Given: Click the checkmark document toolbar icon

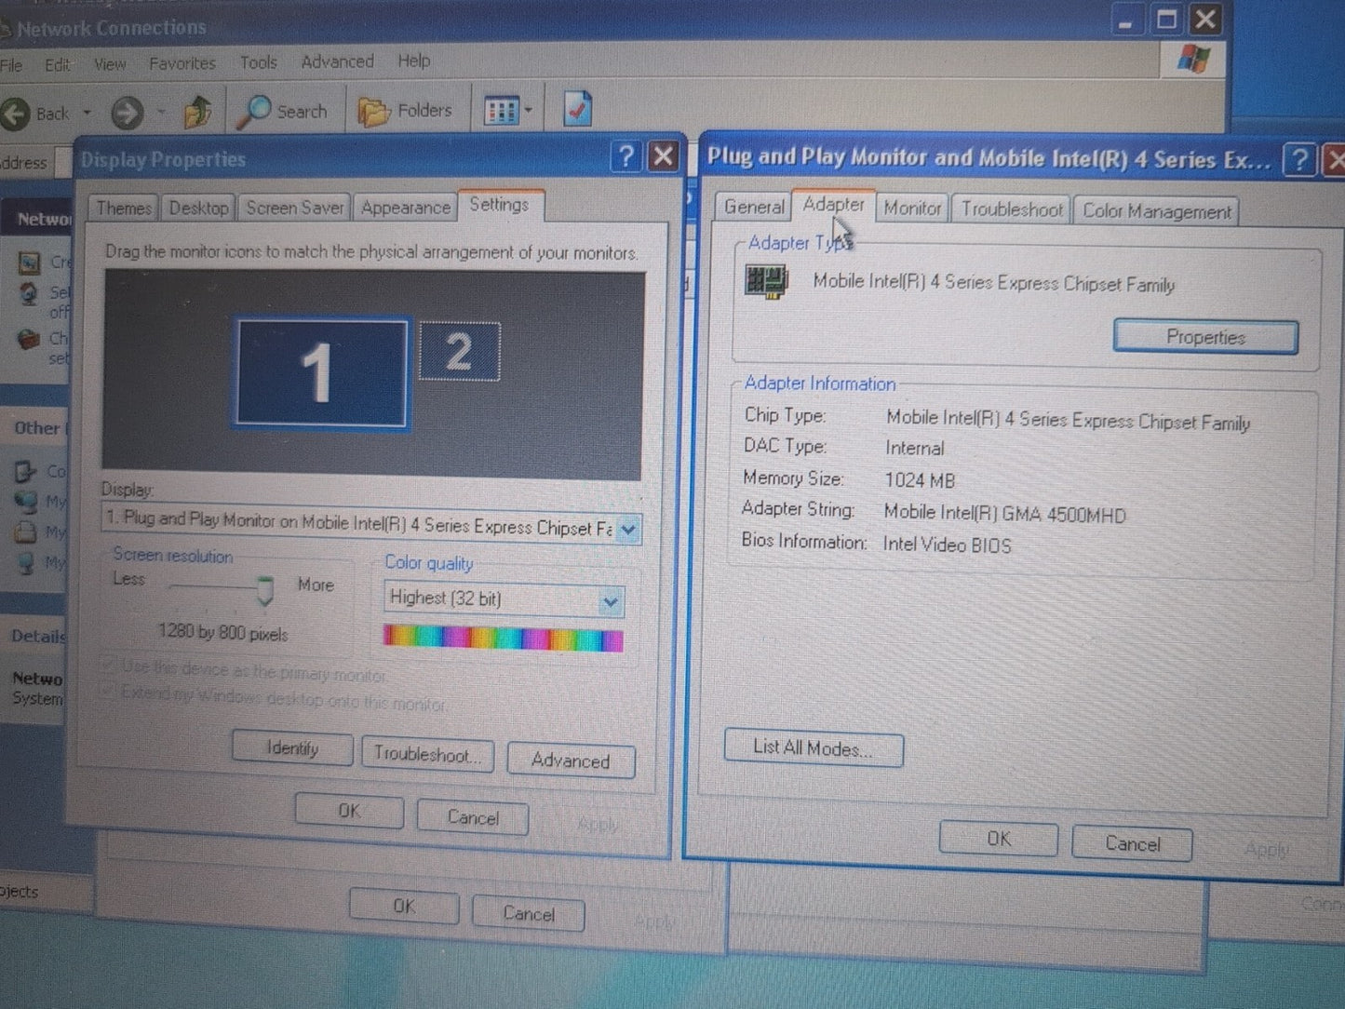Looking at the screenshot, I should [577, 109].
